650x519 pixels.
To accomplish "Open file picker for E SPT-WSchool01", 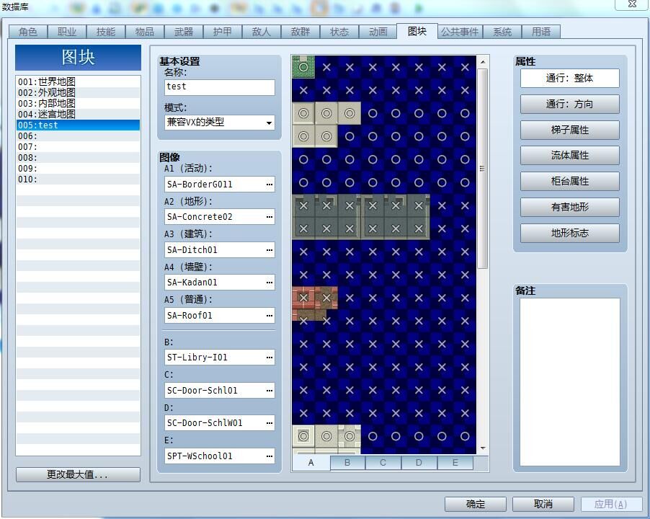I will (x=270, y=456).
